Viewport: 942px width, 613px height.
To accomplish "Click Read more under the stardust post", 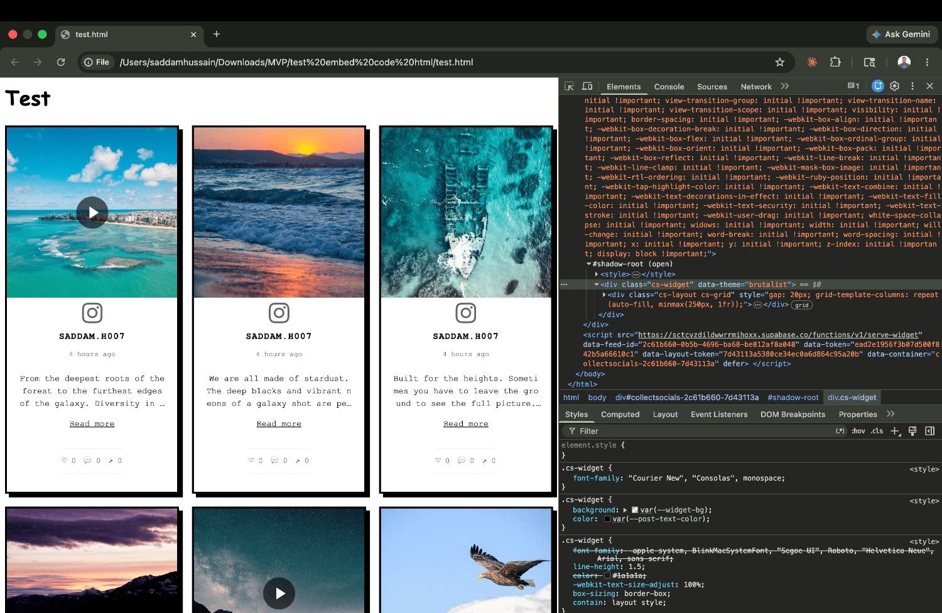I will coord(279,424).
